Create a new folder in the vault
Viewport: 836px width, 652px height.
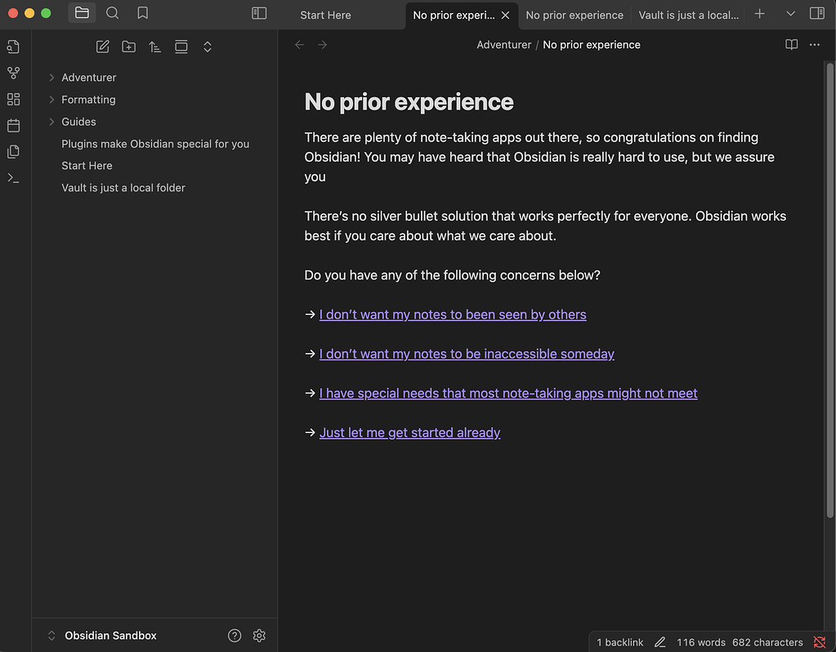[x=128, y=47]
